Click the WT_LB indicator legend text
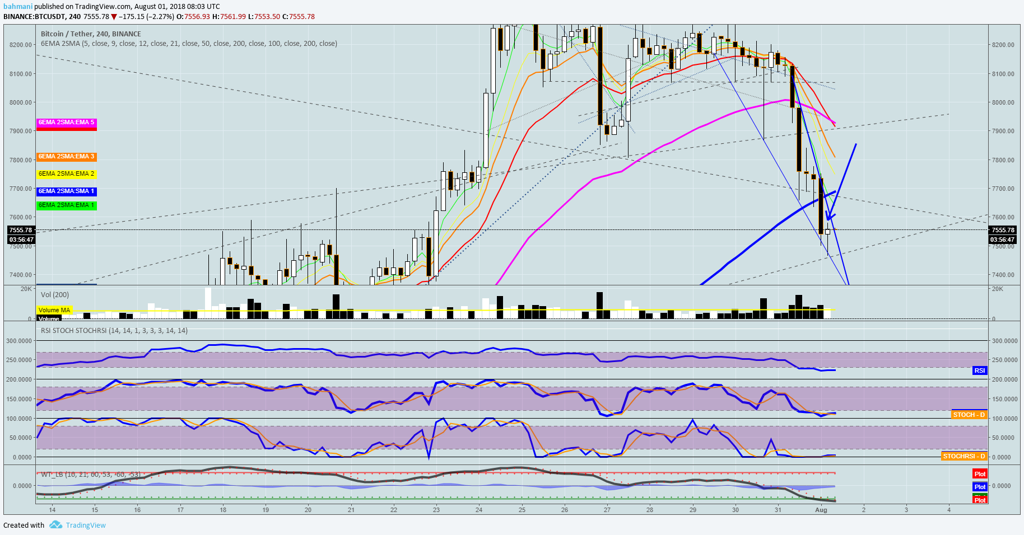The height and width of the screenshot is (535, 1024). click(x=91, y=475)
